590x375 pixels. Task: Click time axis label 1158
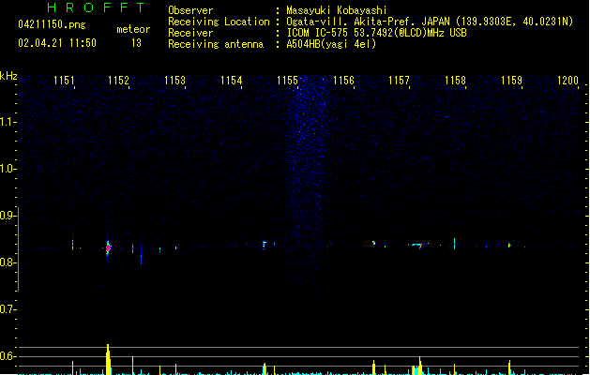tap(455, 81)
